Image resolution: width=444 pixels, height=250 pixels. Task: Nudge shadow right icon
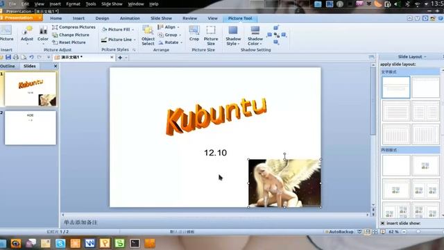284,35
